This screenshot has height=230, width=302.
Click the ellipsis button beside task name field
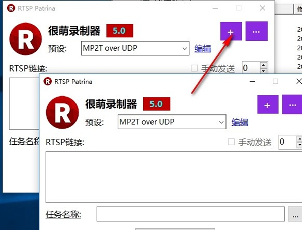coord(295,214)
